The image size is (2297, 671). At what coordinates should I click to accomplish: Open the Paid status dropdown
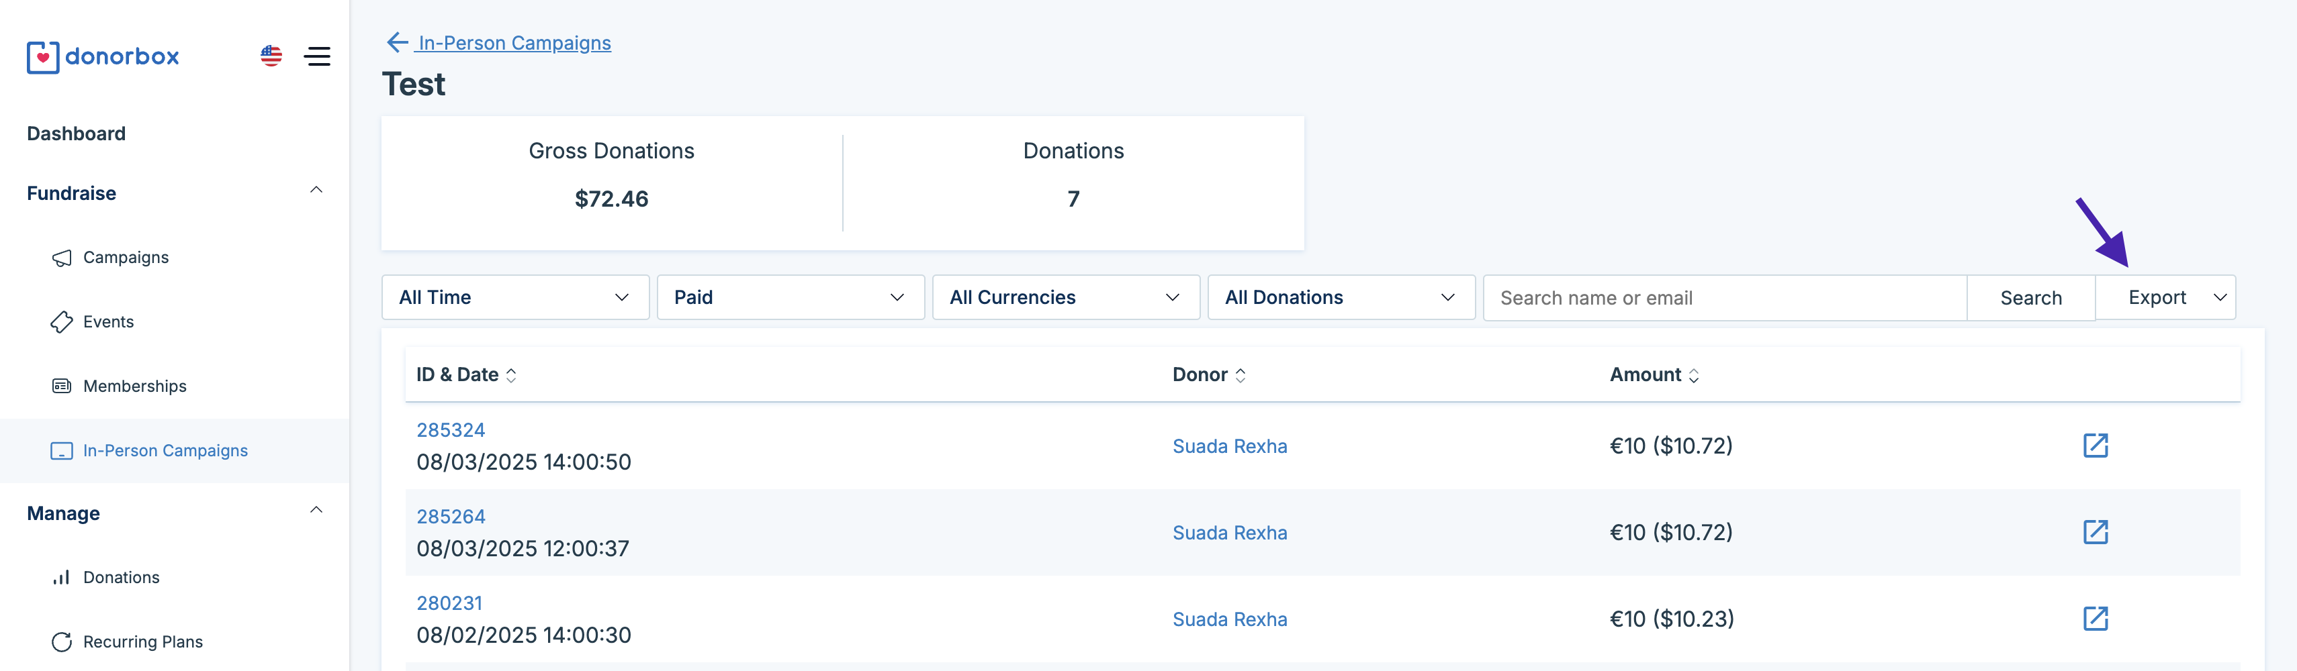(x=789, y=298)
